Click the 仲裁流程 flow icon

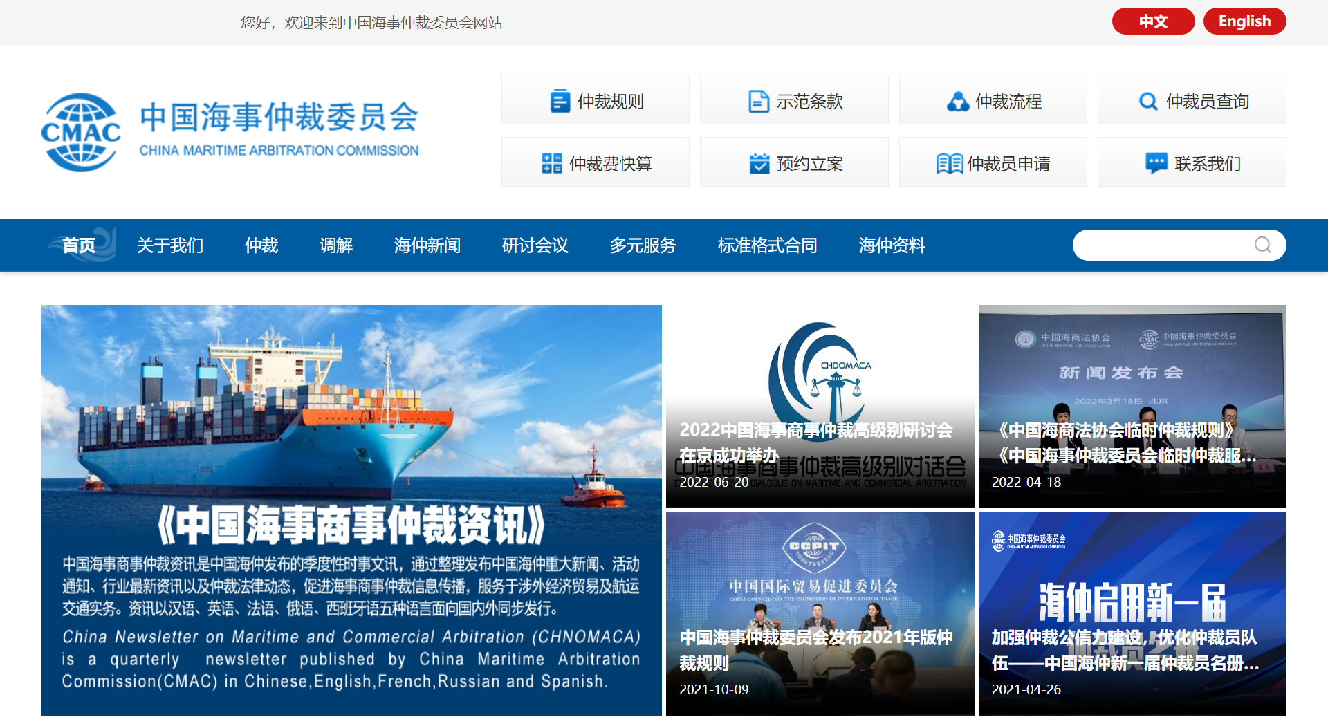pyautogui.click(x=958, y=101)
